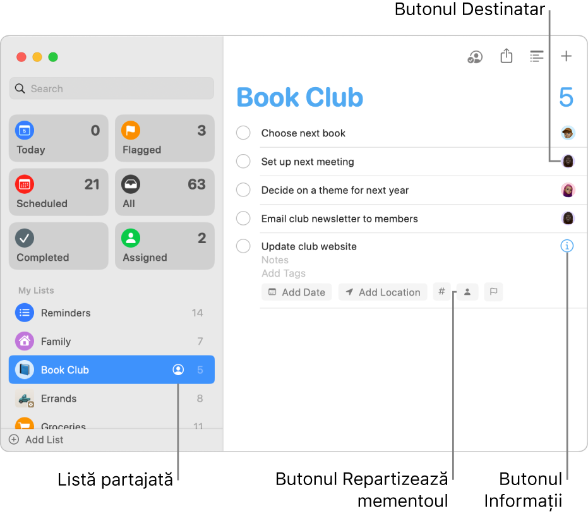Mark Choose next book as complete
This screenshot has height=516, width=588.
(x=243, y=133)
